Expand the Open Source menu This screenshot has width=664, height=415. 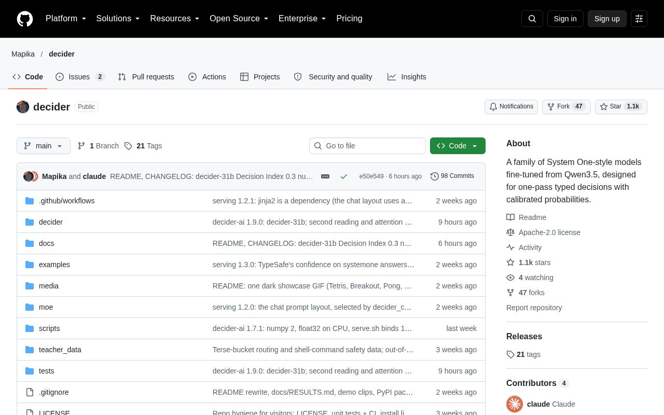239,19
